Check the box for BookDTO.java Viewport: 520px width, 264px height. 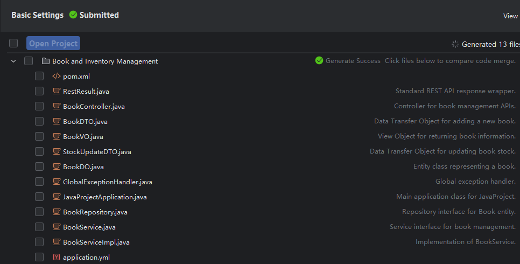point(39,122)
